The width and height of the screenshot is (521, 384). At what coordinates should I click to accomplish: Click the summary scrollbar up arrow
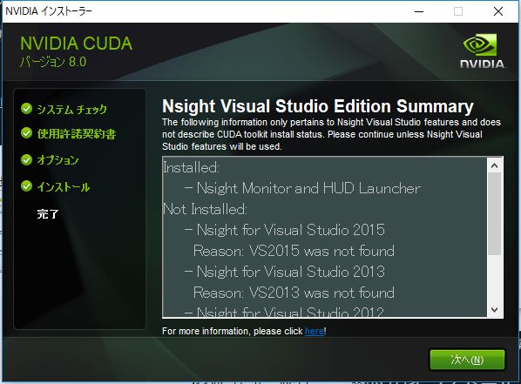click(x=494, y=165)
